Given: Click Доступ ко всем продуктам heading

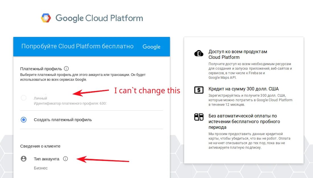Looking at the screenshot, I should [x=238, y=54].
